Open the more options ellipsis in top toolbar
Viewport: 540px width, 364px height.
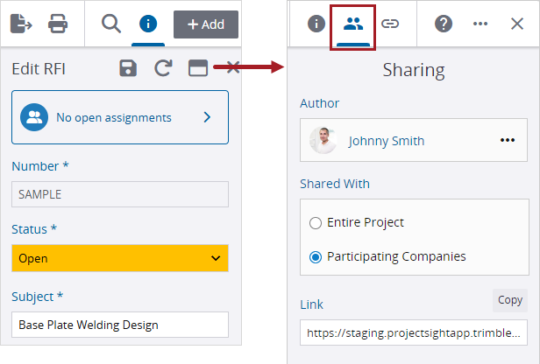coord(480,24)
